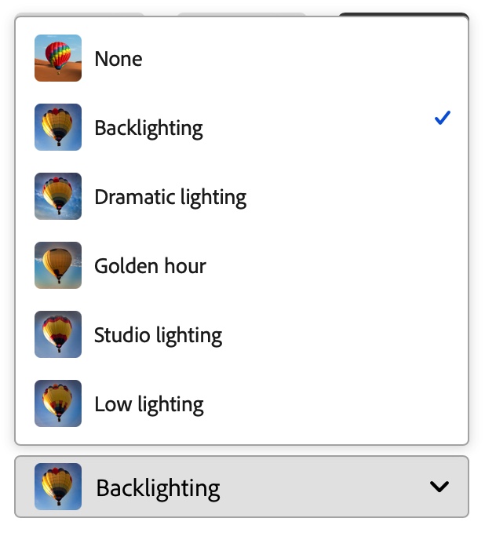Select the None lighting option
The image size is (485, 540).
coord(242,58)
